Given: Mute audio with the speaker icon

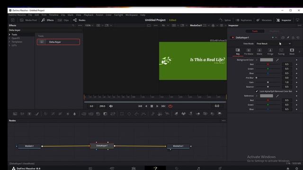Looking at the screenshot, I should click(x=111, y=106).
